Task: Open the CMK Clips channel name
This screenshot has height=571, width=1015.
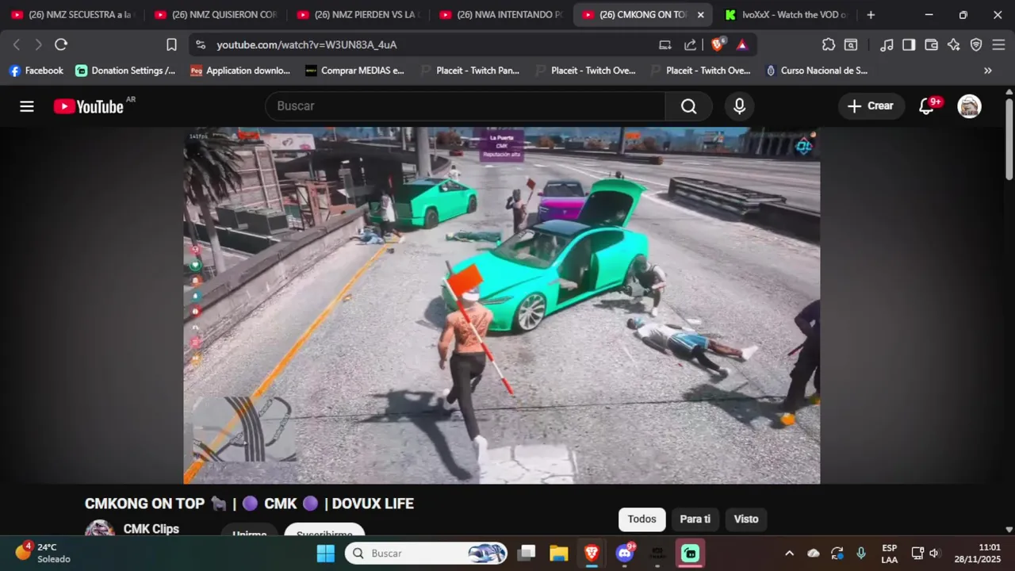Action: pyautogui.click(x=151, y=529)
